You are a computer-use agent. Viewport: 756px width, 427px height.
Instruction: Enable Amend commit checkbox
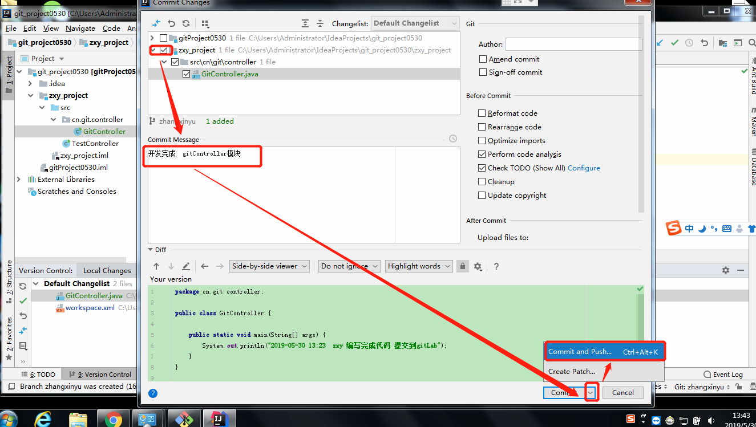(x=483, y=59)
